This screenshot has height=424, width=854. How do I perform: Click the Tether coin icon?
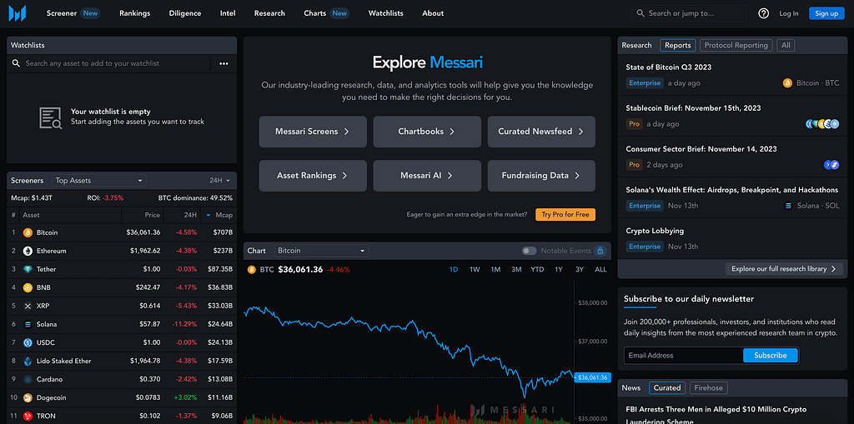pyautogui.click(x=28, y=269)
